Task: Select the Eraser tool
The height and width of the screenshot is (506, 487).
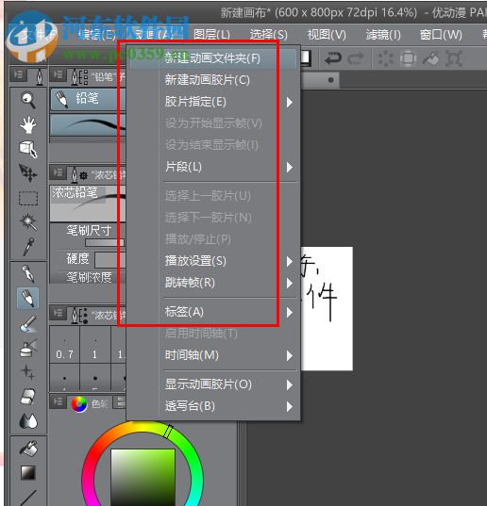Action: tap(28, 397)
